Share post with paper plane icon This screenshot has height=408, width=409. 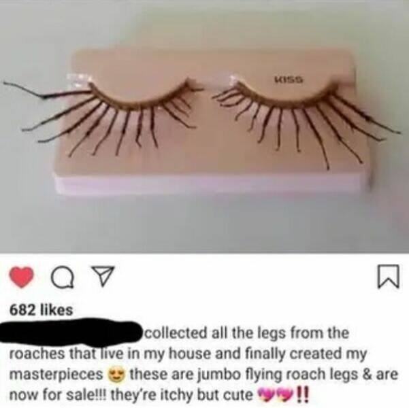(101, 277)
